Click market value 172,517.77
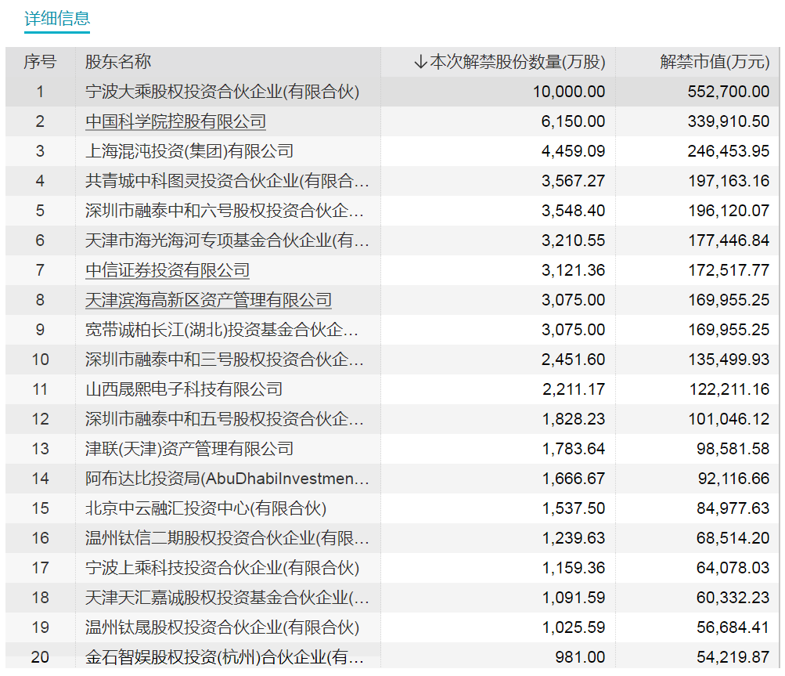The width and height of the screenshot is (785, 676). pos(729,270)
